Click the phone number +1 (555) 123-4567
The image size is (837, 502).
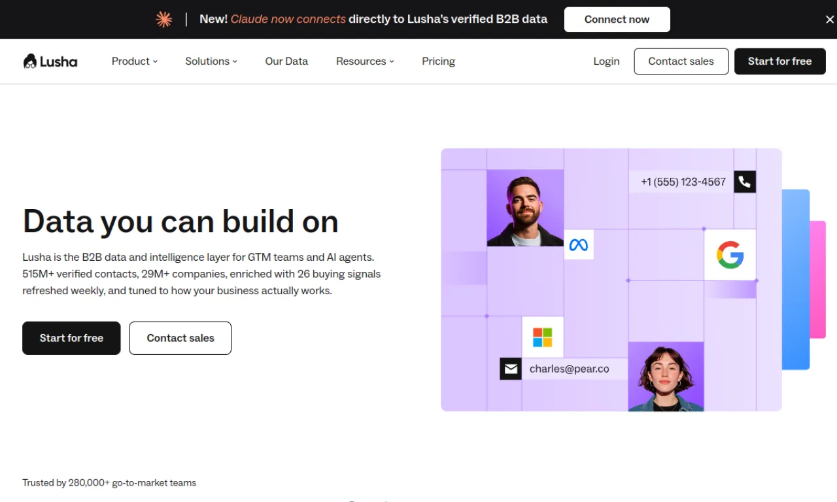(683, 182)
